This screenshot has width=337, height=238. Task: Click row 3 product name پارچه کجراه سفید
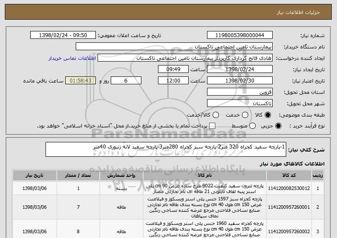click(x=205, y=229)
